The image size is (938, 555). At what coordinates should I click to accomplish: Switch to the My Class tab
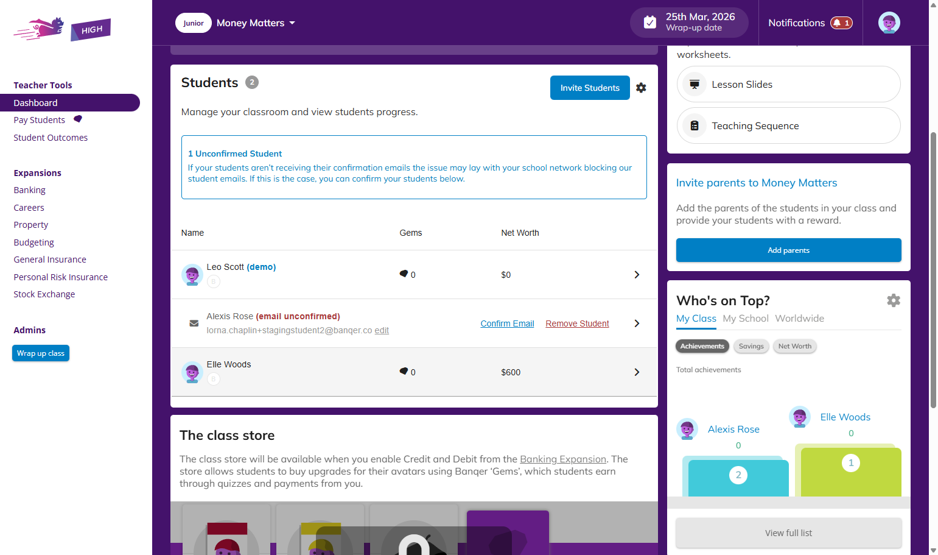click(x=696, y=319)
